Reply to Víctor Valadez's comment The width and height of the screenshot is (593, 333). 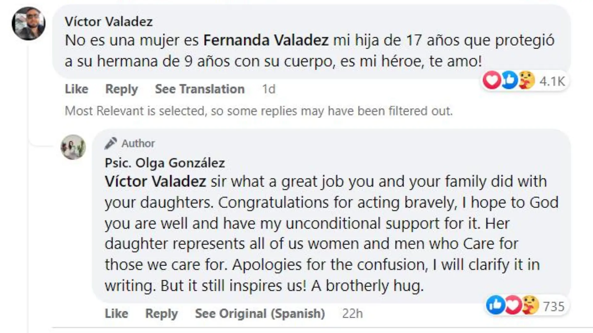tap(121, 89)
